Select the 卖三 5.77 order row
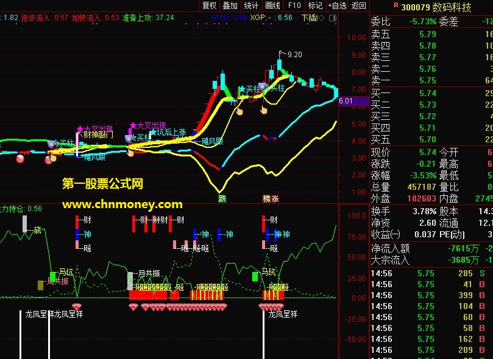493x359 pixels. pos(431,57)
